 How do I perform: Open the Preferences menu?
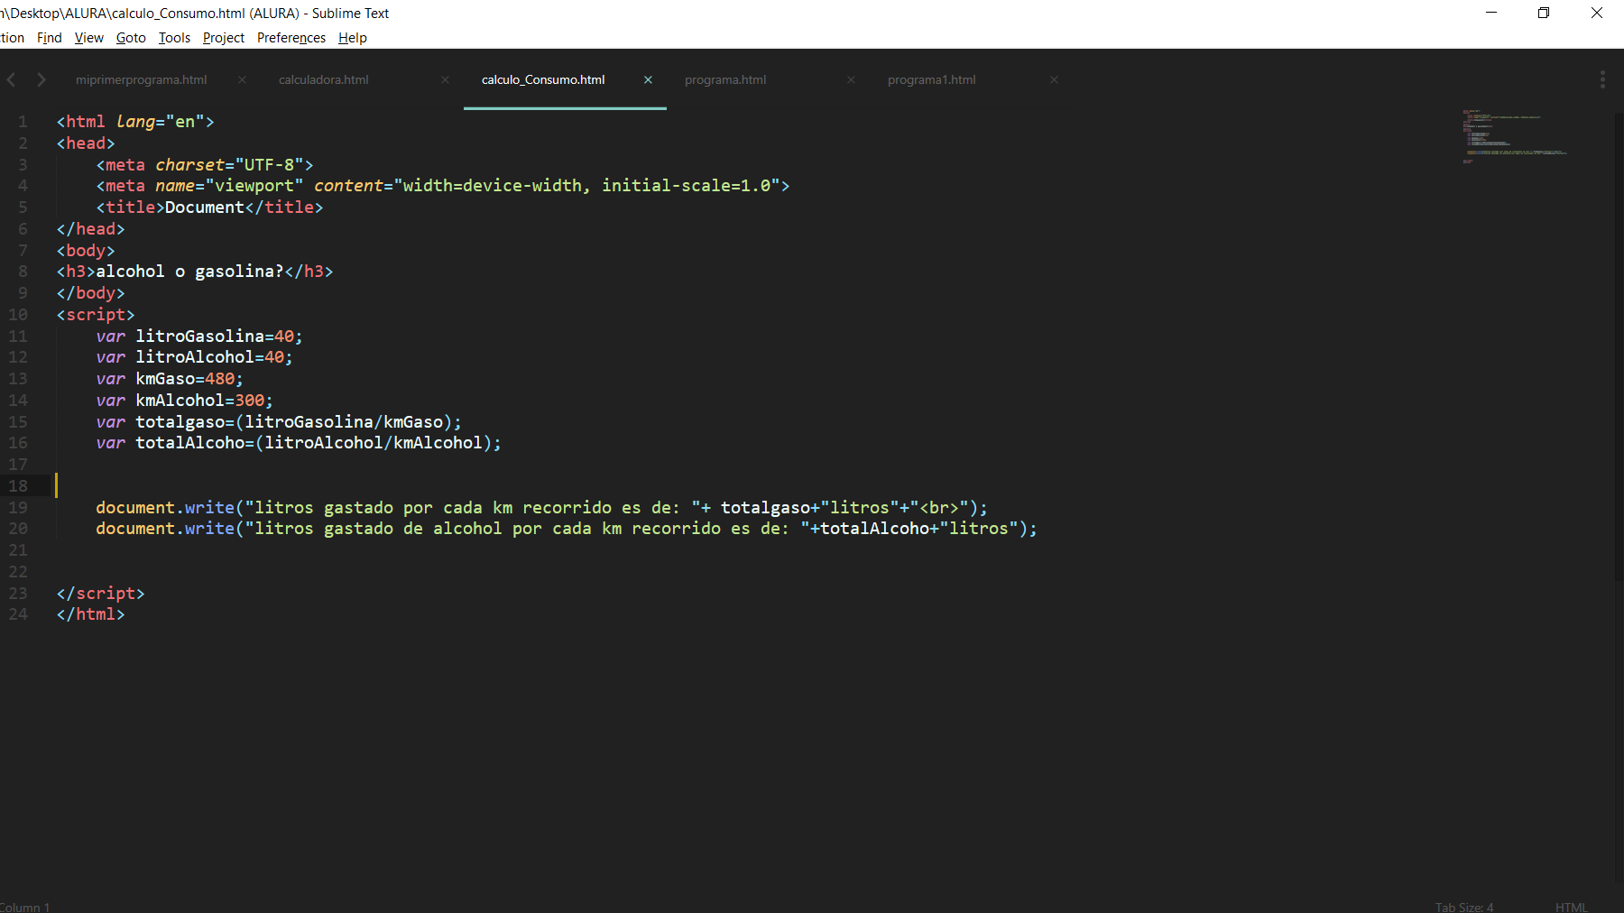tap(291, 38)
